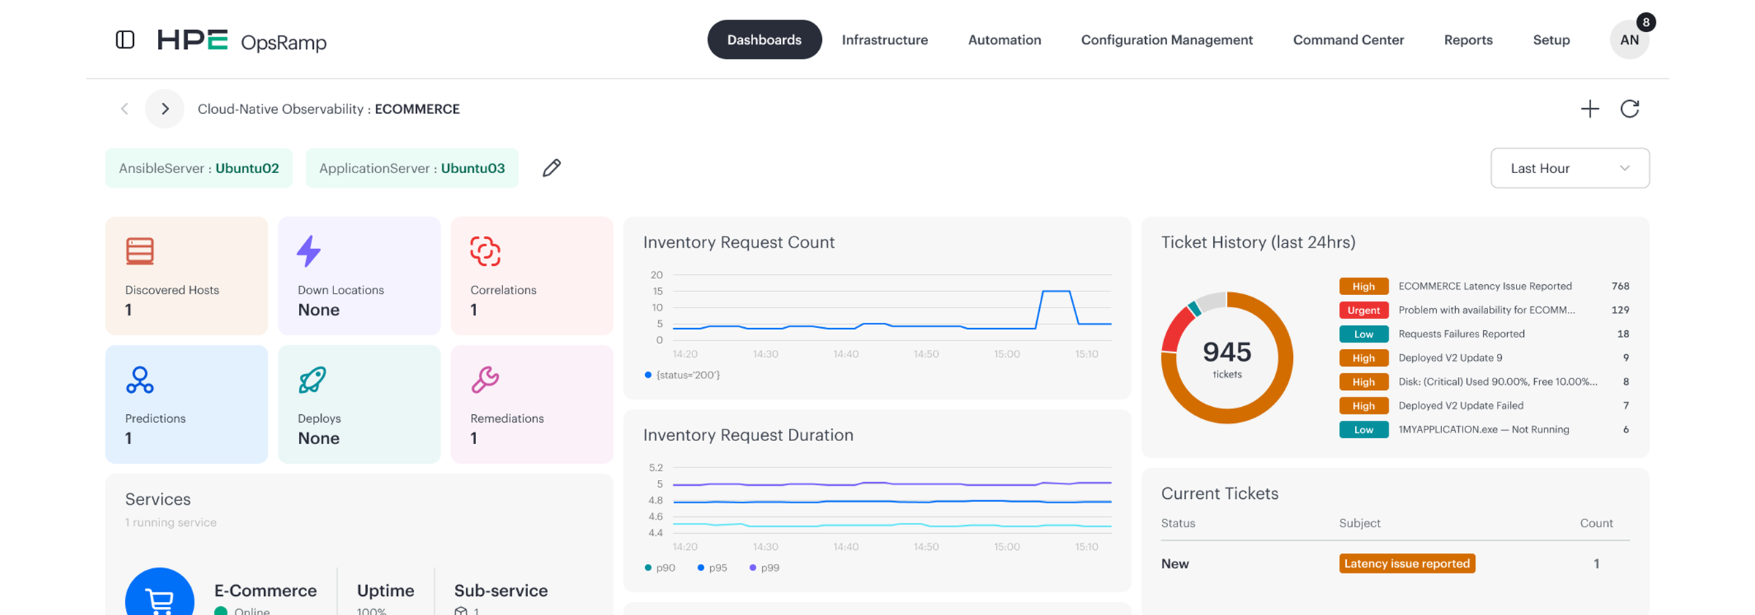Viewport: 1755px width, 615px height.
Task: Open Configuration Management menu
Action: [1167, 40]
